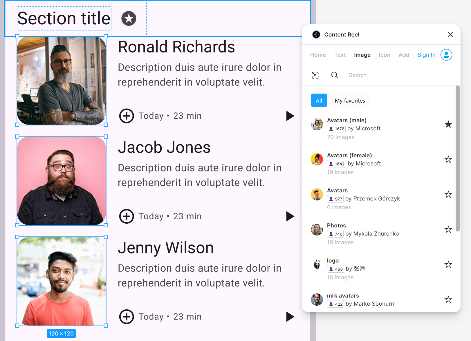Switch to the Text tab
This screenshot has width=471, height=341.
coord(340,55)
